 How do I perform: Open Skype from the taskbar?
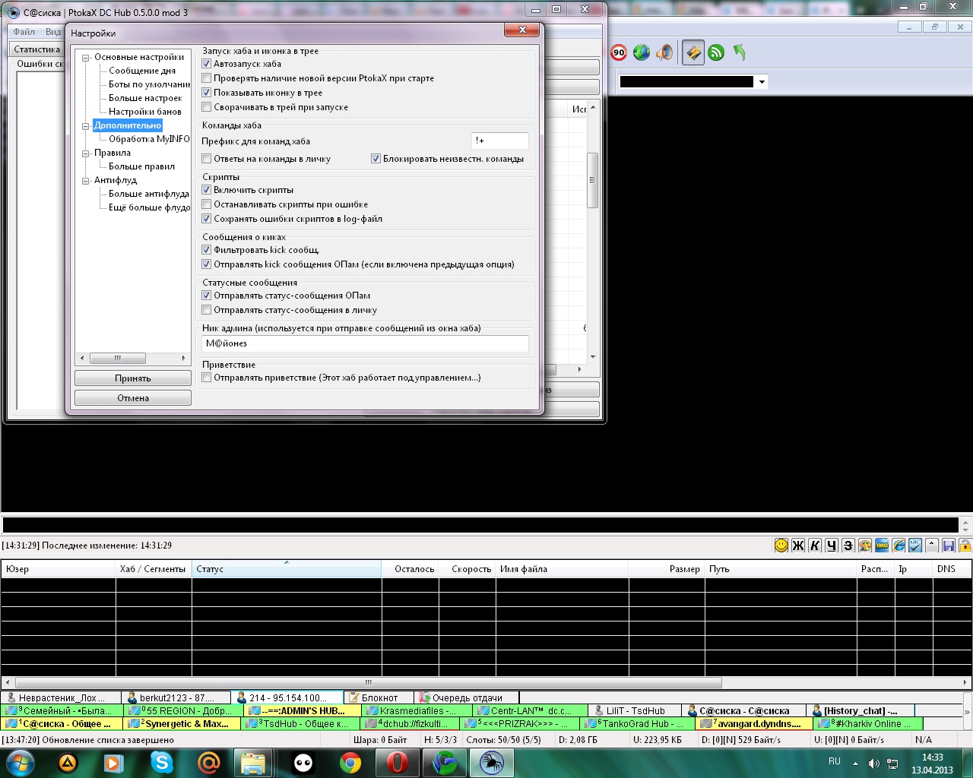pos(161,763)
